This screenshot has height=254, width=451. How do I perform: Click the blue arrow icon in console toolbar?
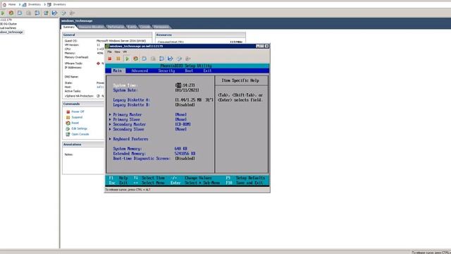[171, 59]
